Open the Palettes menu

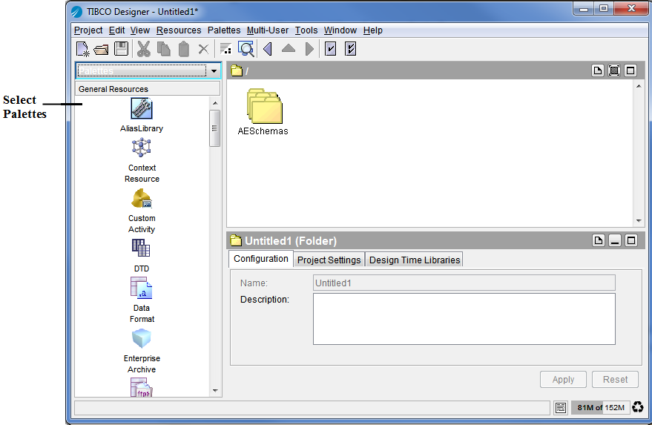224,30
